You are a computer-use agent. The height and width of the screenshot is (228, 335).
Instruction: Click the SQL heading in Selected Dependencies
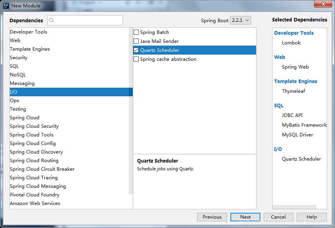tap(279, 106)
